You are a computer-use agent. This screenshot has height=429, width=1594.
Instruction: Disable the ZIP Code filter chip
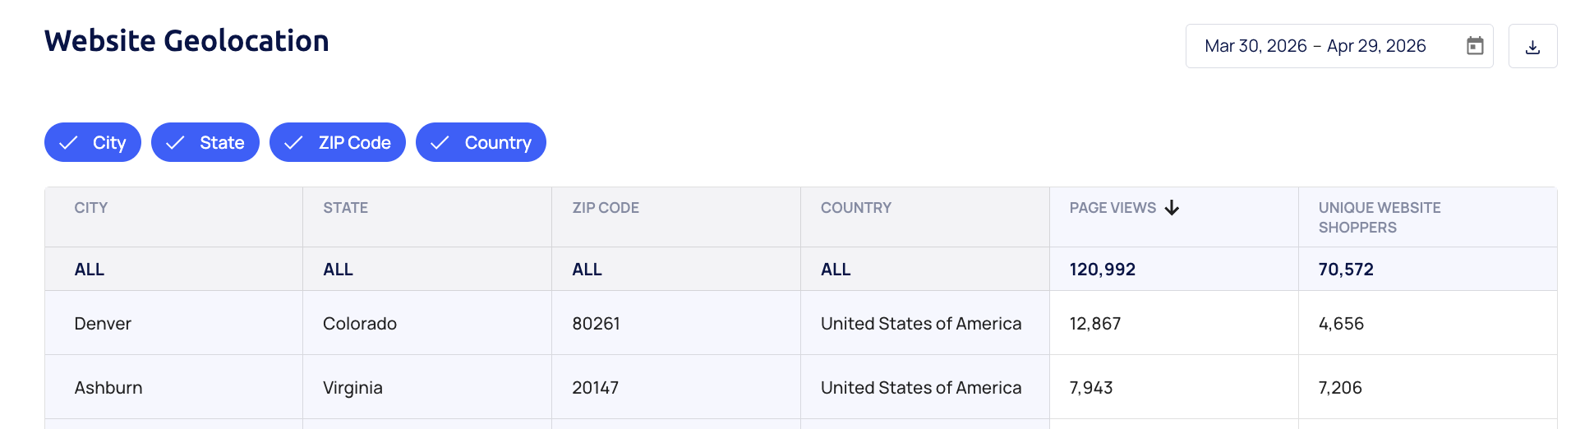(338, 142)
